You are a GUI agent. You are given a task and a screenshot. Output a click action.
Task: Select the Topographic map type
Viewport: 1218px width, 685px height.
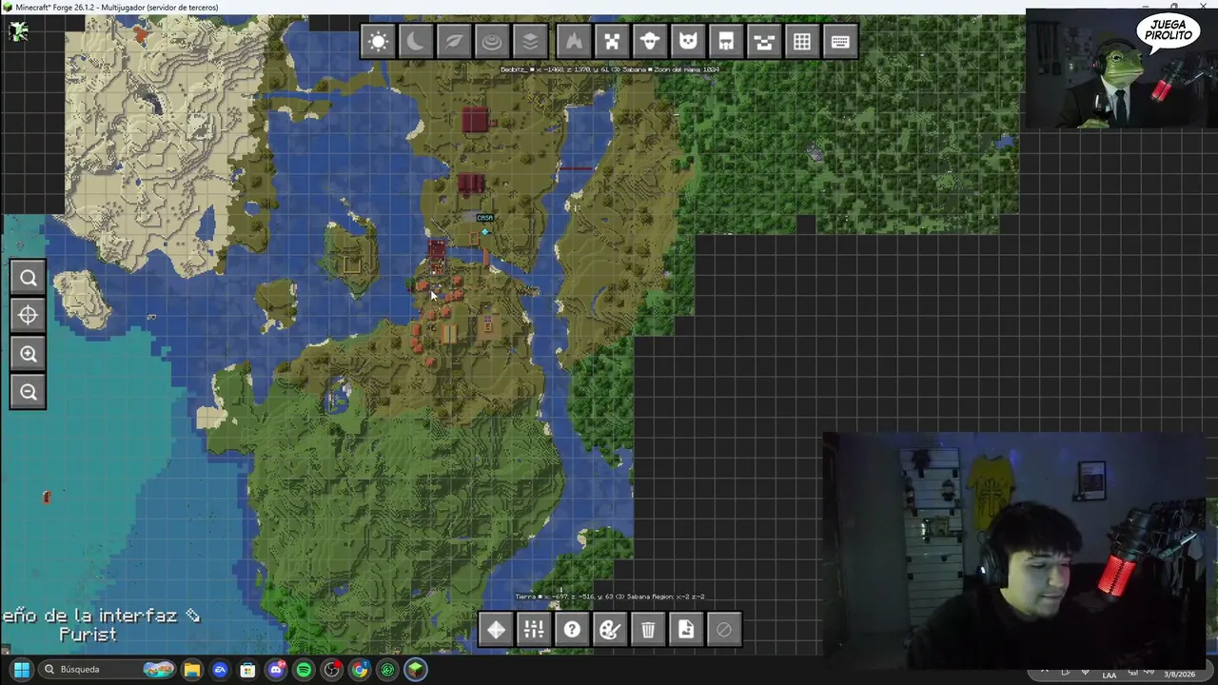click(x=492, y=42)
